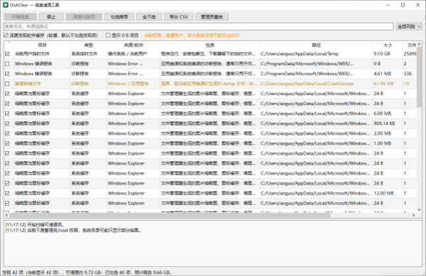426x276 pixels.
Task: Click the 全不选 deselect-all button
Action: click(149, 17)
